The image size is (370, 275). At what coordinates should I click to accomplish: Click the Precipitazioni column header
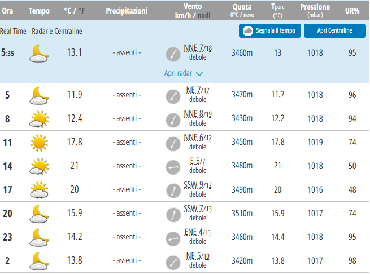coord(127,11)
